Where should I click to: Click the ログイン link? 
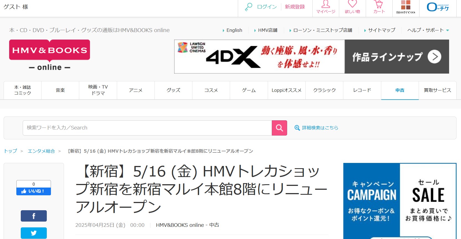[x=267, y=7]
